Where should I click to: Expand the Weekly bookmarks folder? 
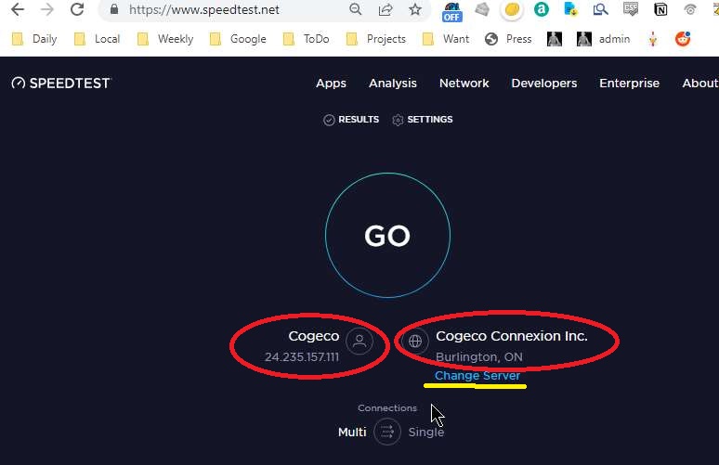click(165, 39)
